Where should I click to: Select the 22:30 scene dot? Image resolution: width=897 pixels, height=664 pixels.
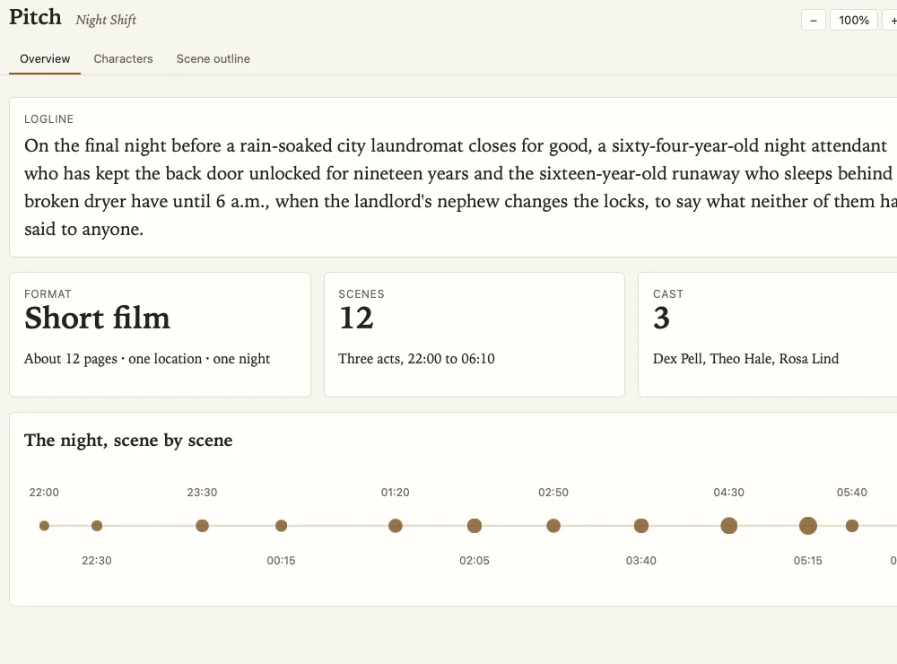click(97, 526)
